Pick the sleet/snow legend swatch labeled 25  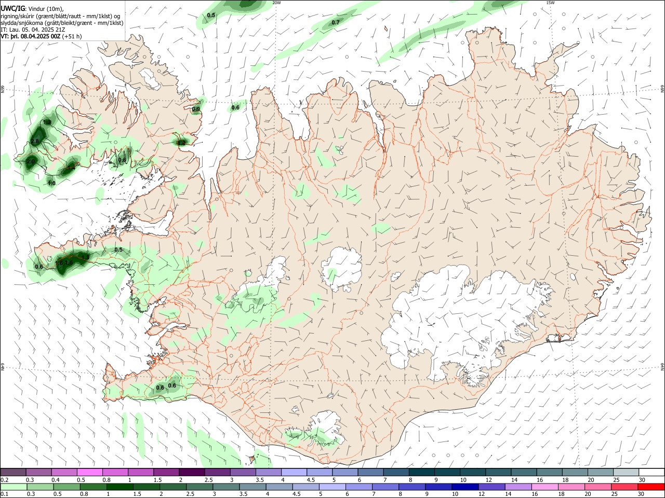[627, 472]
